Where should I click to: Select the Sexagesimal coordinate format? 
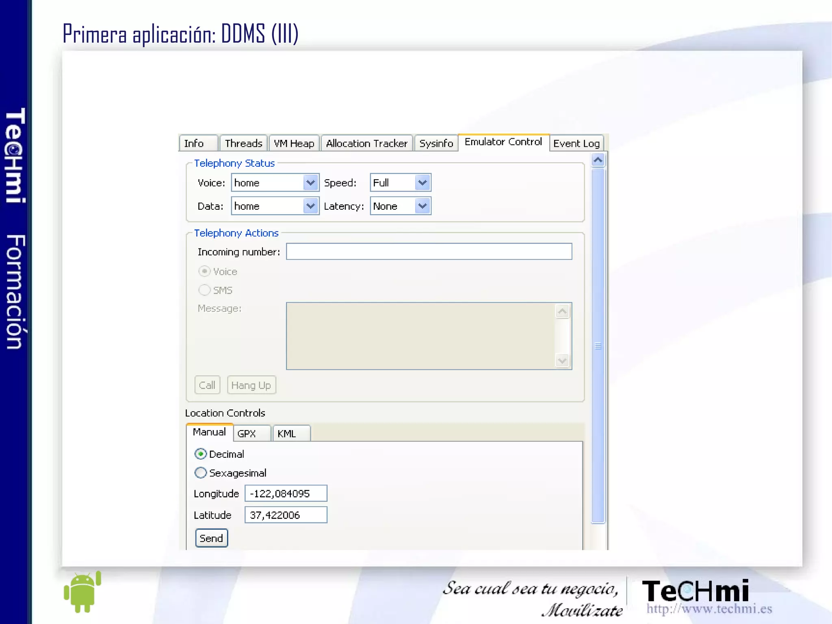pyautogui.click(x=201, y=473)
